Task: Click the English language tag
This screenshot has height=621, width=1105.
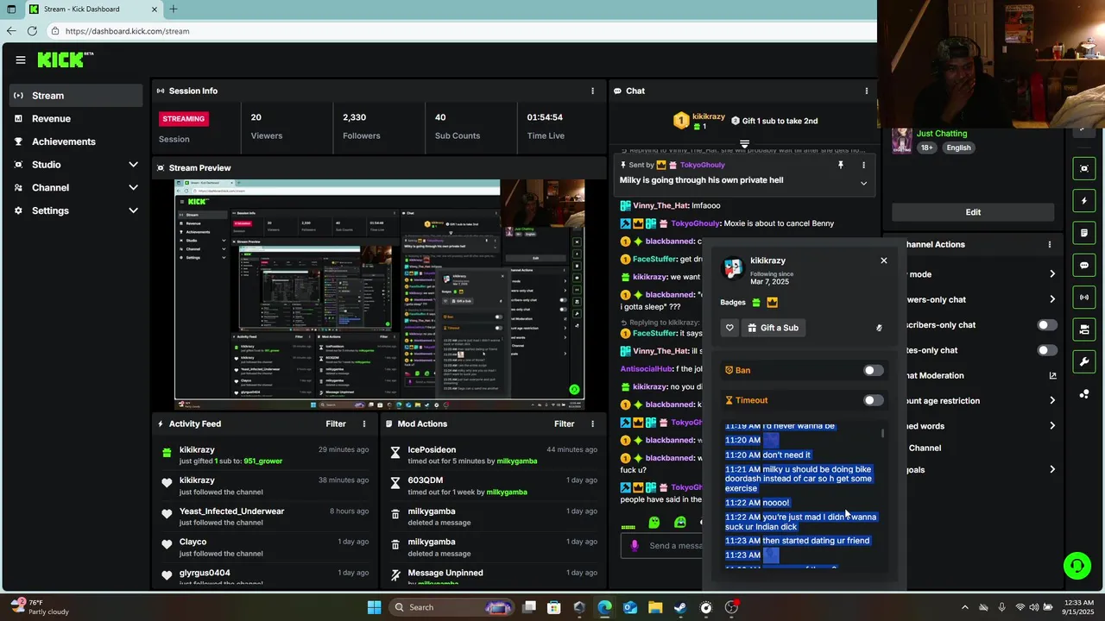Action: 958,147
